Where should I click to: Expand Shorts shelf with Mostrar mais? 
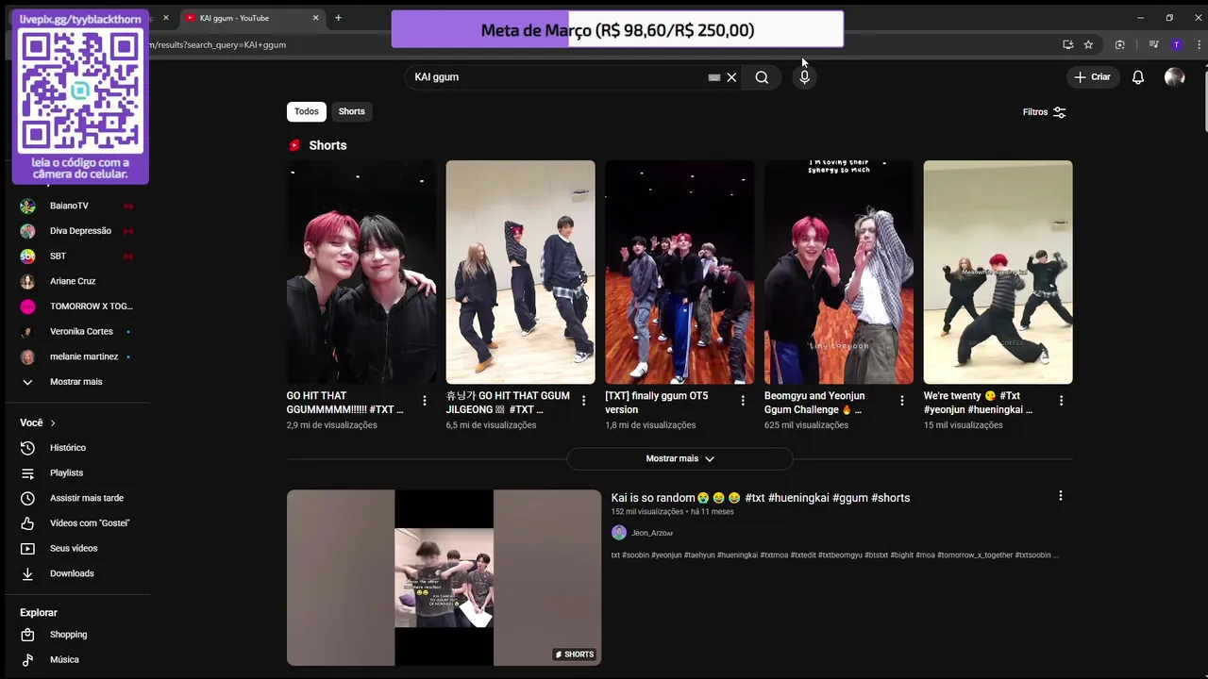tap(679, 458)
